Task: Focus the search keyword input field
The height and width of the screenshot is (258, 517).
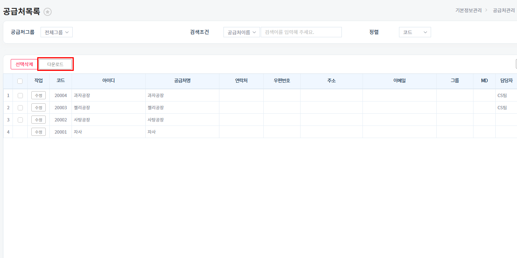Action: [301, 32]
